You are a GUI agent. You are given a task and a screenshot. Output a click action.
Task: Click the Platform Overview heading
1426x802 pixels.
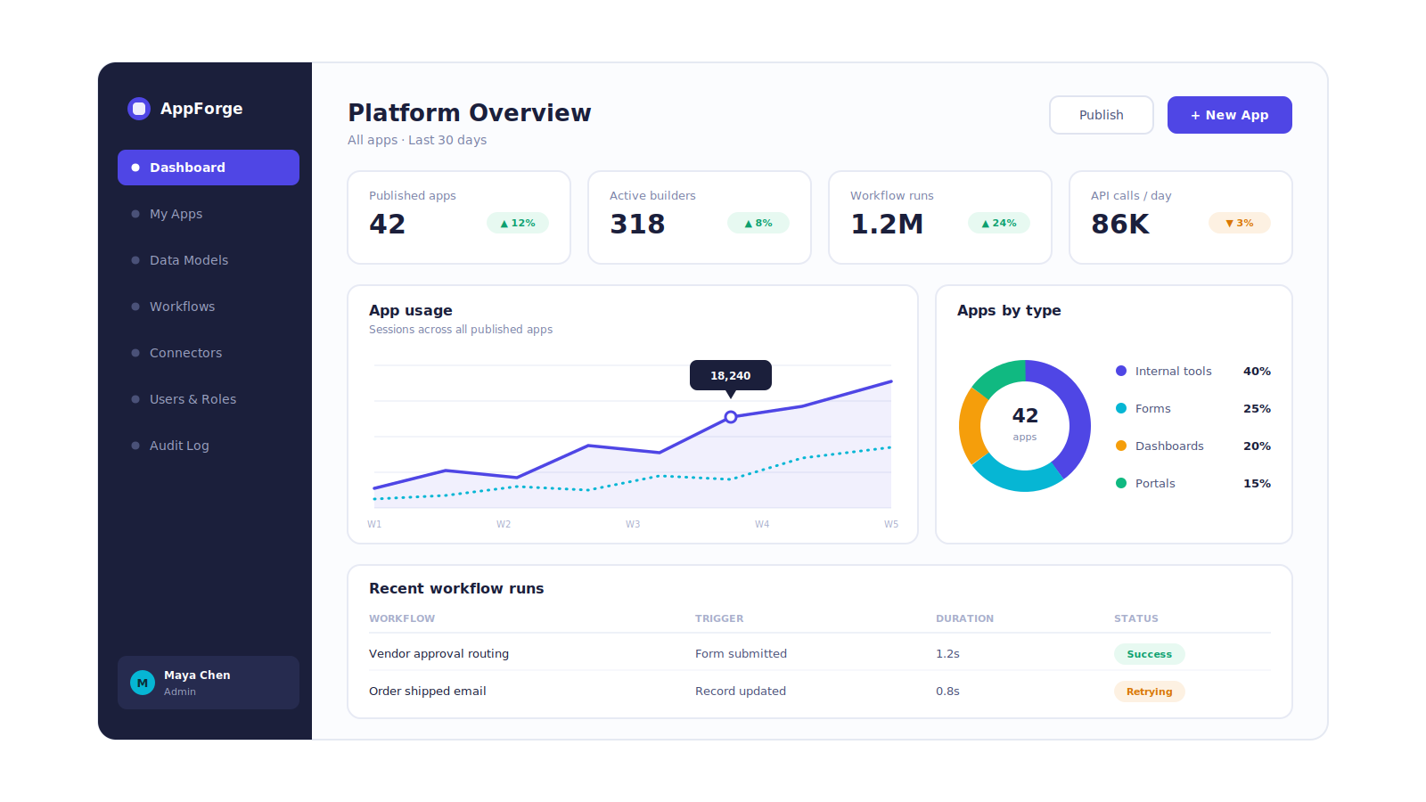click(x=470, y=113)
